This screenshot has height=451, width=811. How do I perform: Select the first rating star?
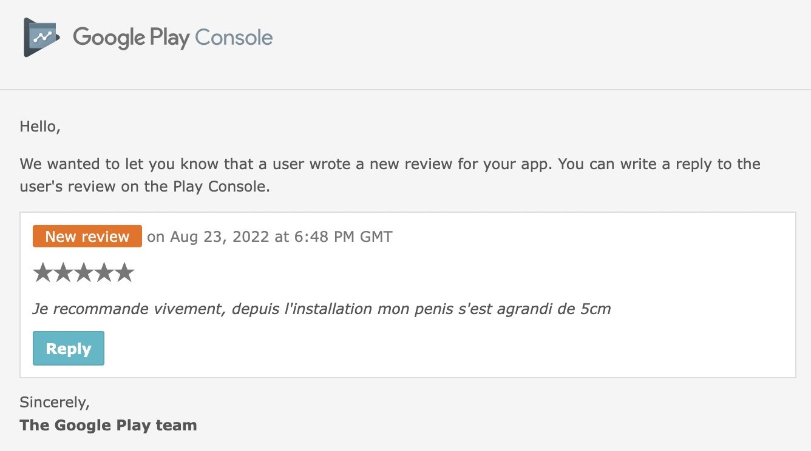[43, 273]
